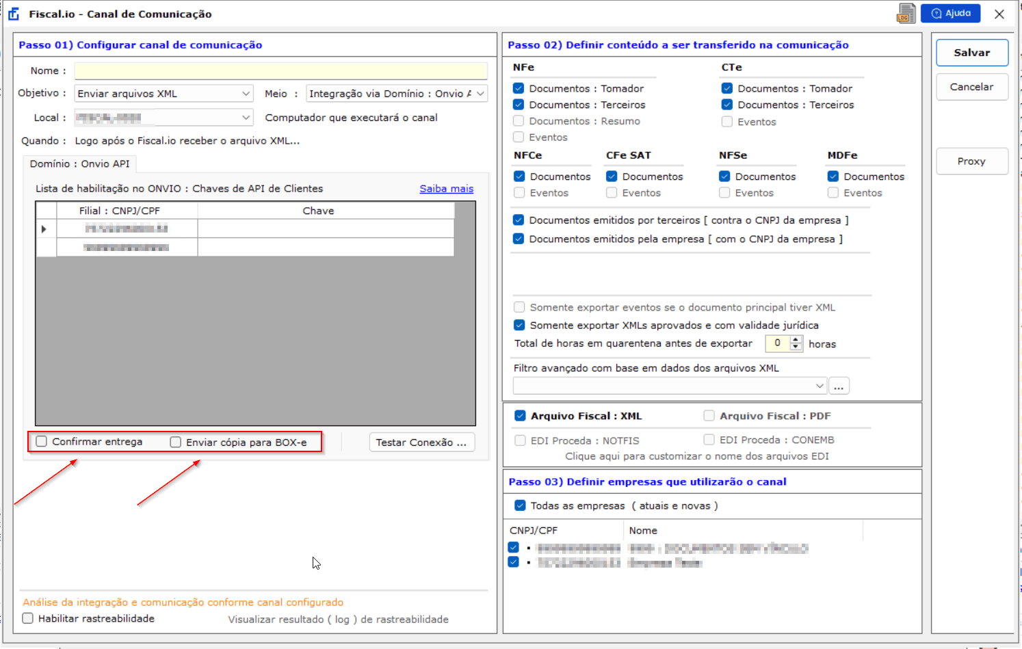Close the Canal de Comunicação window
1022x649 pixels.
(999, 14)
